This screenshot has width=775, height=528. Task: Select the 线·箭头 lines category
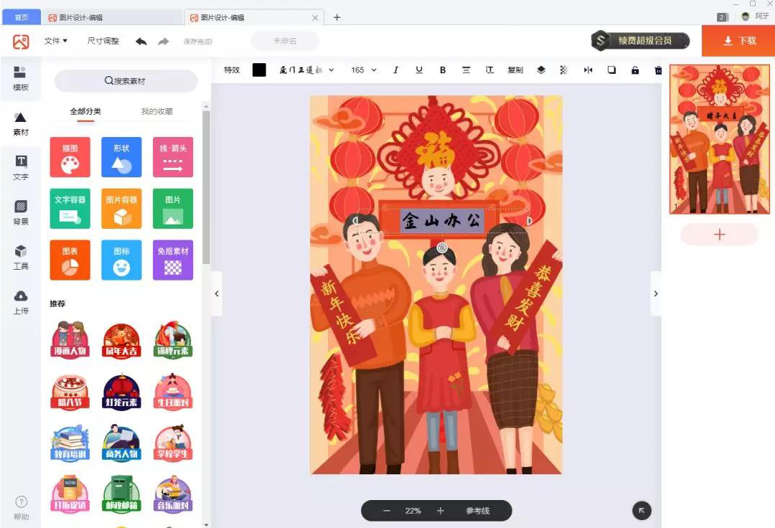click(x=173, y=157)
